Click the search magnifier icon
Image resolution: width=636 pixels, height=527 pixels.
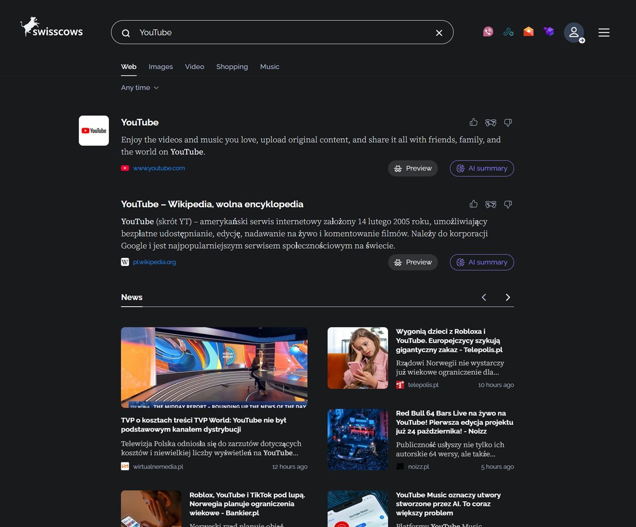[x=126, y=33]
